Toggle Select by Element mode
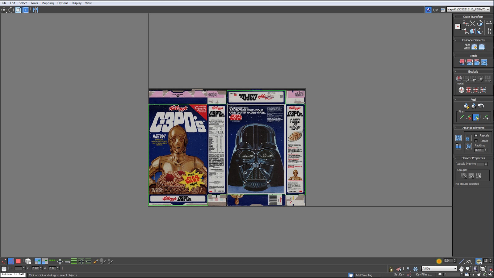This screenshot has width=494, height=278. [28, 262]
